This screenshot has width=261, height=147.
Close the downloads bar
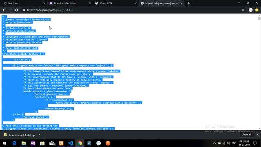[x=257, y=135]
